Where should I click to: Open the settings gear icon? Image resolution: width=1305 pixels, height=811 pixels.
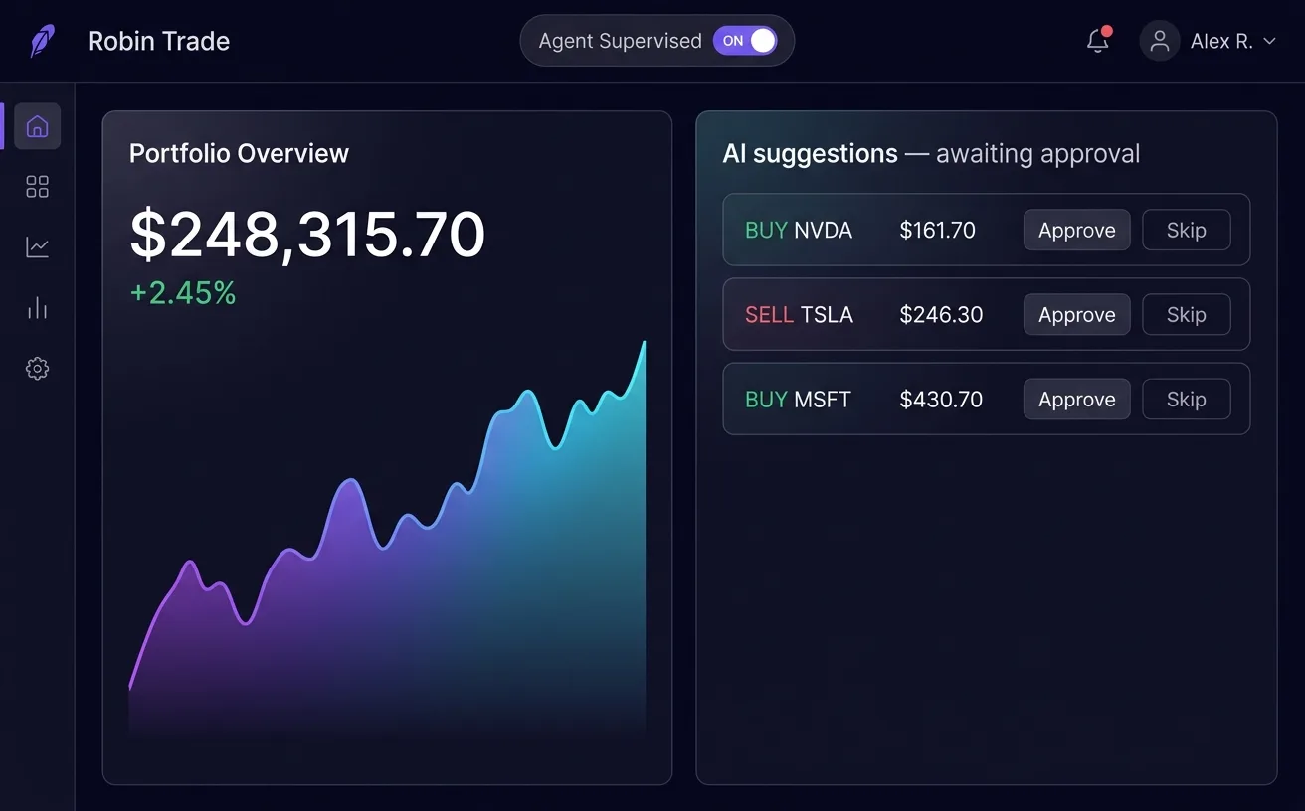tap(38, 369)
